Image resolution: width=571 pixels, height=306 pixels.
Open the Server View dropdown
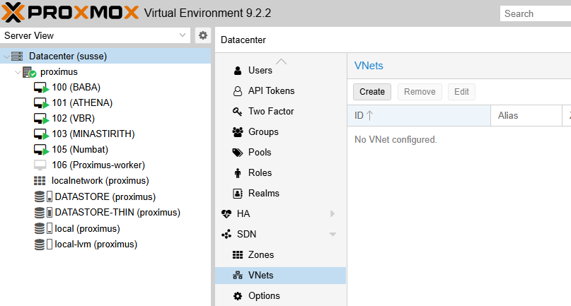tap(96, 35)
